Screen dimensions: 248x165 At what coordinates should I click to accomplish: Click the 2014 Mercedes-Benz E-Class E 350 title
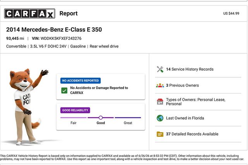click(54, 30)
